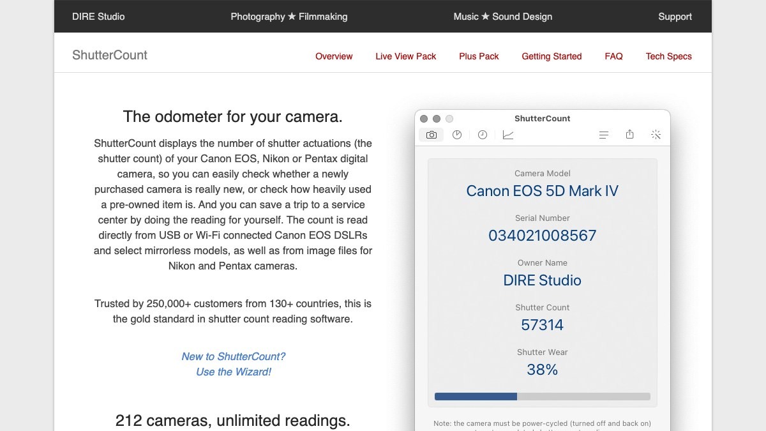Image resolution: width=766 pixels, height=431 pixels.
Task: Click the 'Serial Number' label
Action: point(543,218)
